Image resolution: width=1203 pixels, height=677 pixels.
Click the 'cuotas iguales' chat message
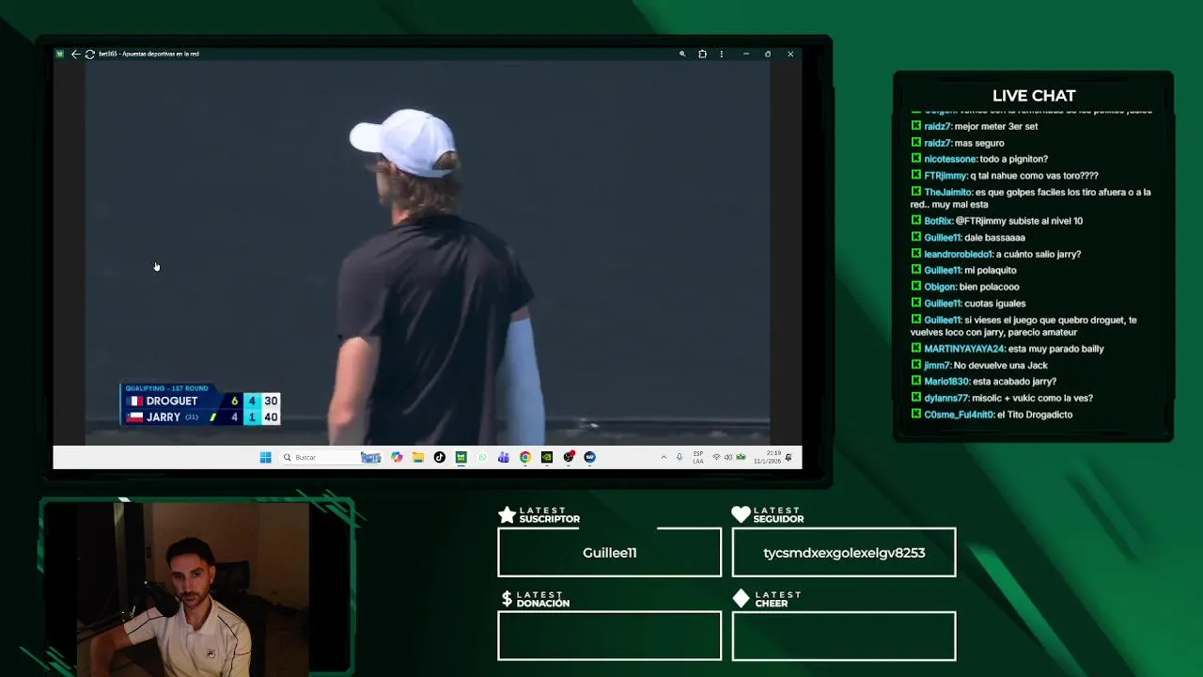[x=994, y=304]
